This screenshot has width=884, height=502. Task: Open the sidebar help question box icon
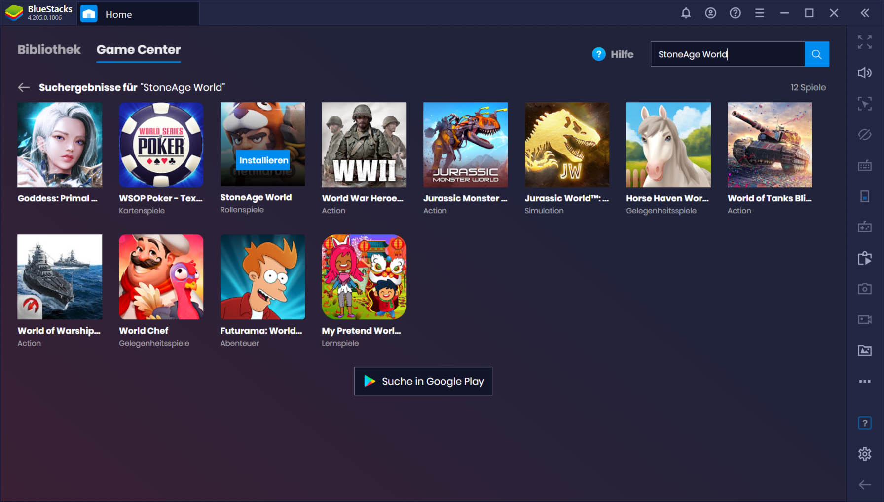(x=865, y=423)
